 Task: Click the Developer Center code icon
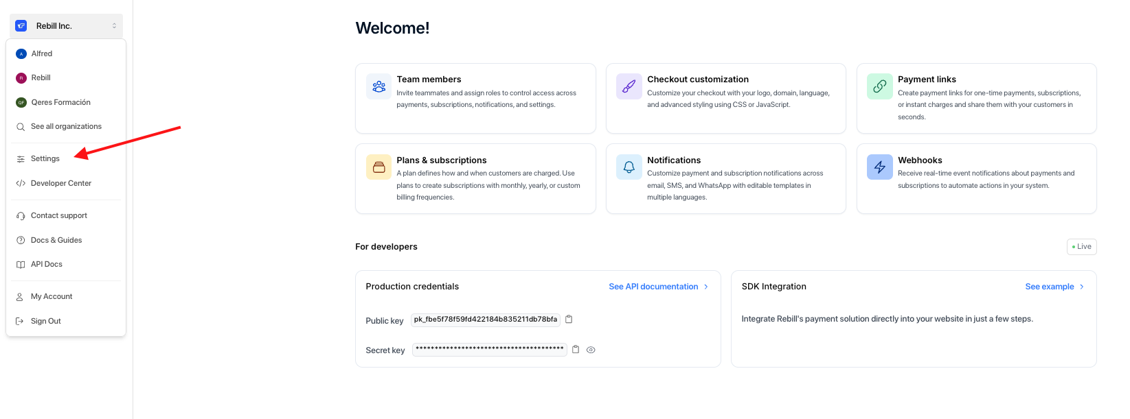pyautogui.click(x=21, y=183)
